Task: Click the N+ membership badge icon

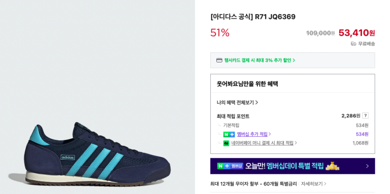Action: point(229,134)
